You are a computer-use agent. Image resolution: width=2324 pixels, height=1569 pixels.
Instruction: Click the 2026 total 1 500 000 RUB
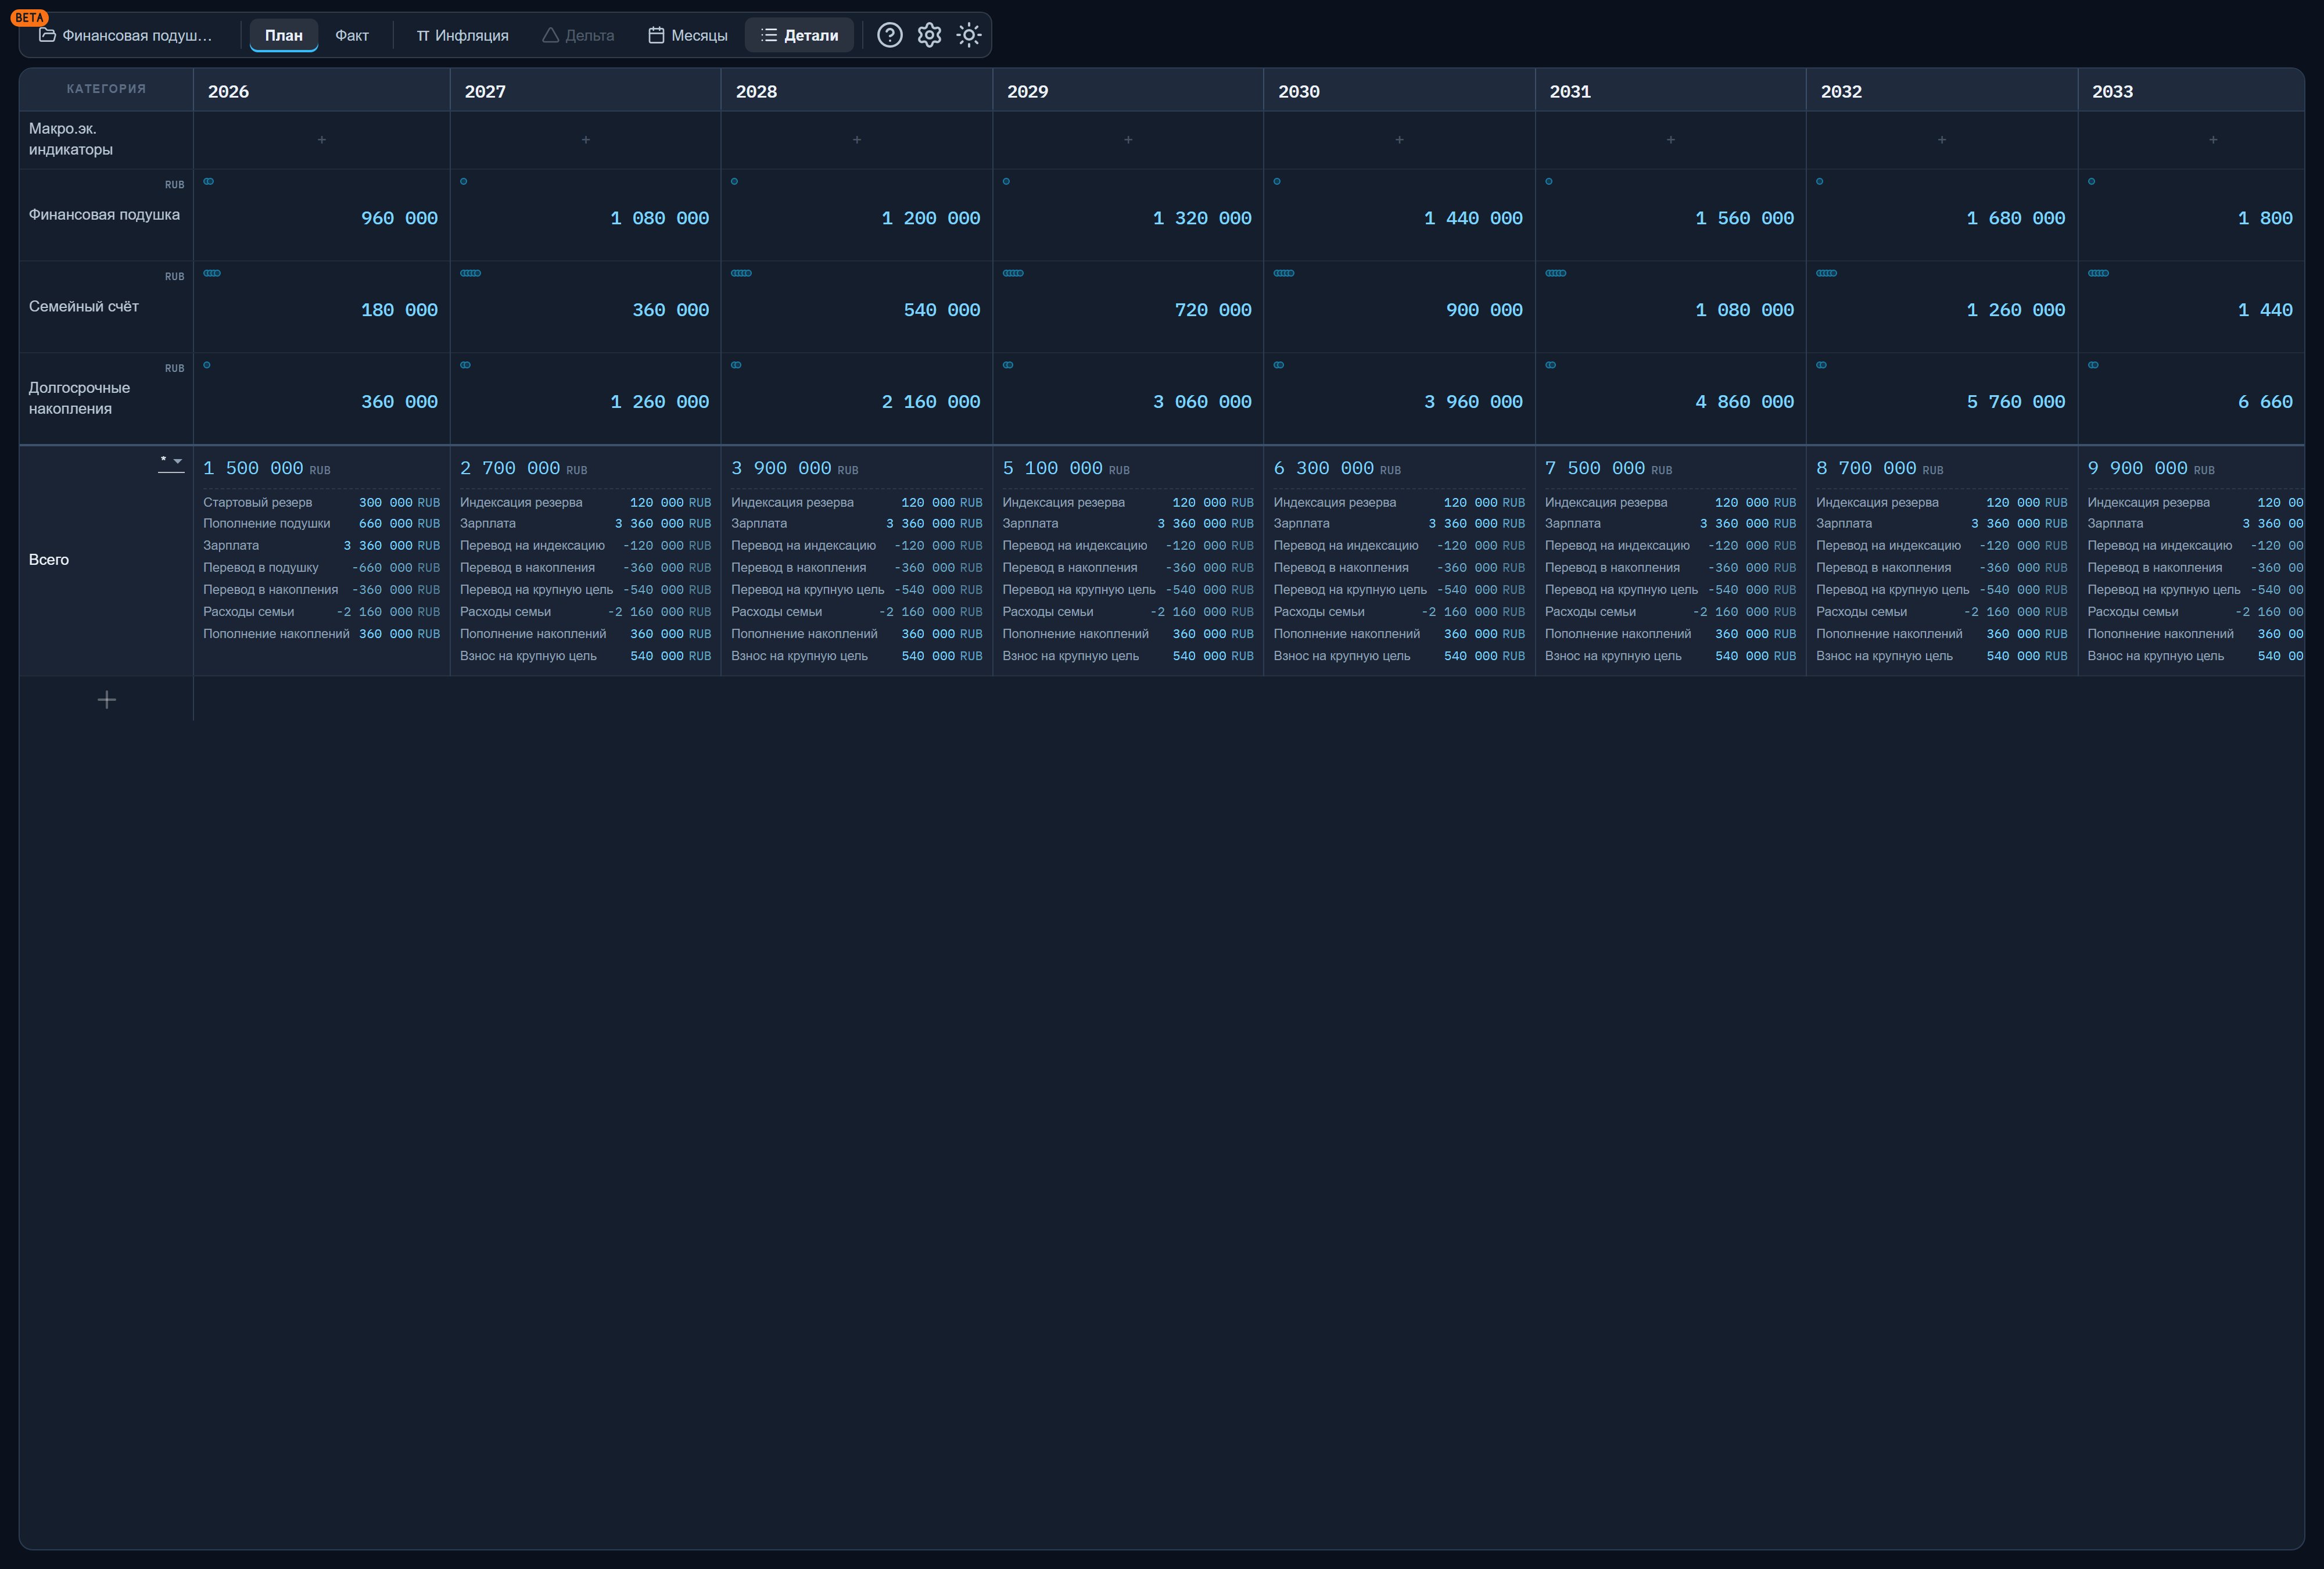pyautogui.click(x=266, y=468)
